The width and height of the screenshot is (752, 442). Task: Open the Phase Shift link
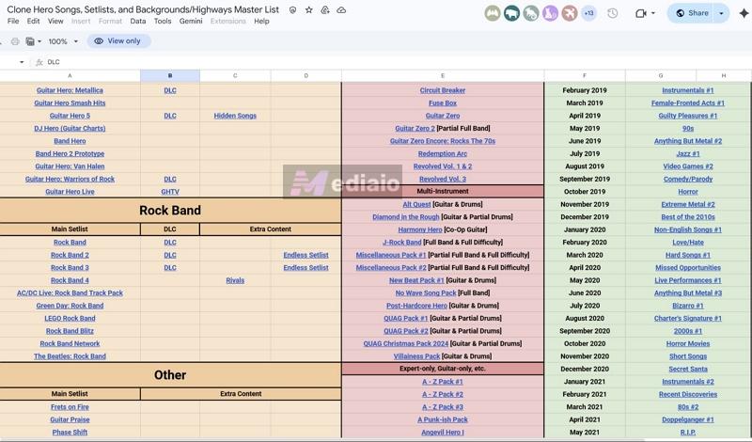click(x=70, y=432)
